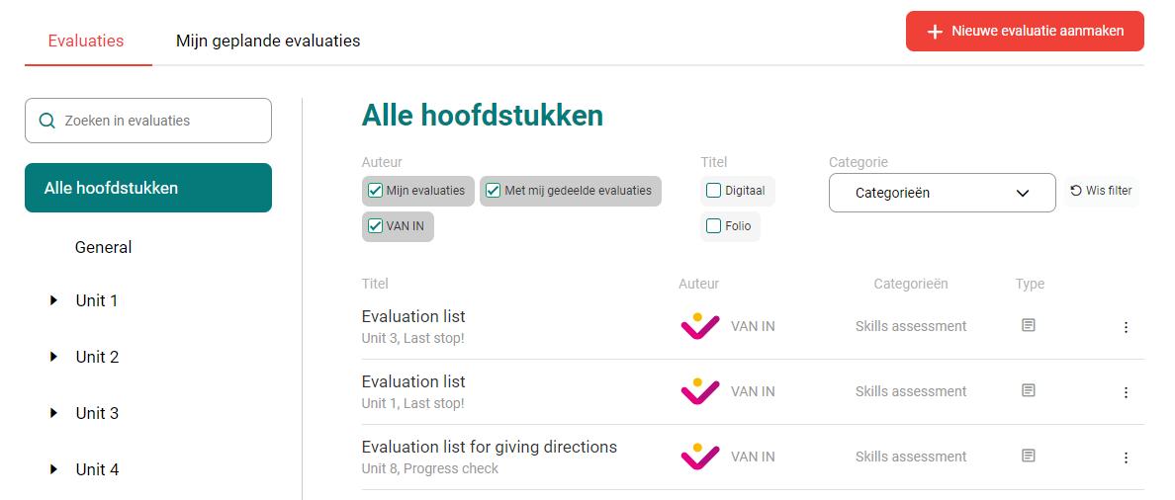The height and width of the screenshot is (500, 1175).
Task: Open three-dot menu for Unit 1 Evaluation list
Action: pos(1126,392)
